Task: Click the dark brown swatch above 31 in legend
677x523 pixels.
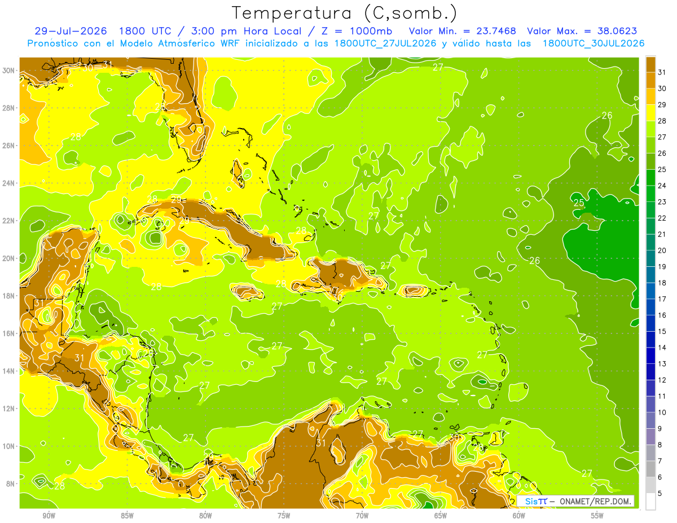Action: click(650, 64)
